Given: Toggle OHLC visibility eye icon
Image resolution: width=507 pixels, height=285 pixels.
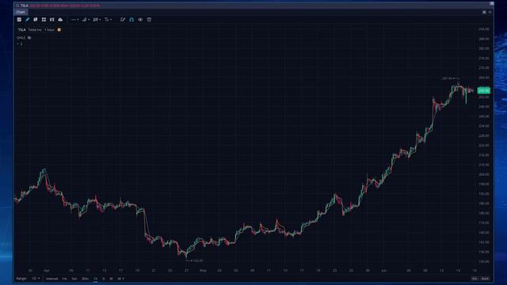Looking at the screenshot, I should [x=29, y=38].
